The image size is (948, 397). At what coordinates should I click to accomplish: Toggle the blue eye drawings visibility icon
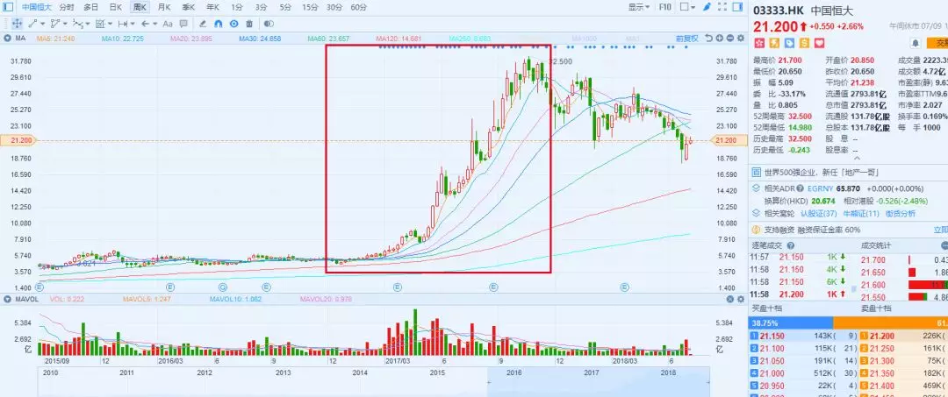pos(234,24)
